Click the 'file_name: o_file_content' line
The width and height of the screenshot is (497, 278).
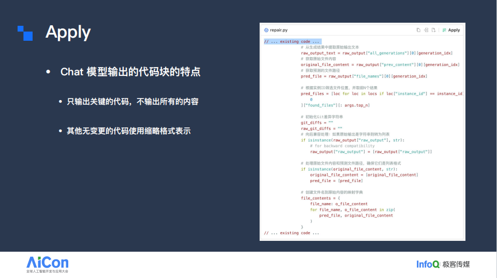pyautogui.click(x=339, y=204)
